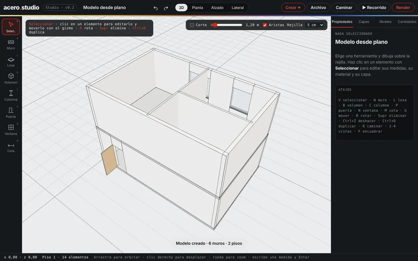Select the Selec. arrow tool
418x261 pixels.
click(11, 27)
